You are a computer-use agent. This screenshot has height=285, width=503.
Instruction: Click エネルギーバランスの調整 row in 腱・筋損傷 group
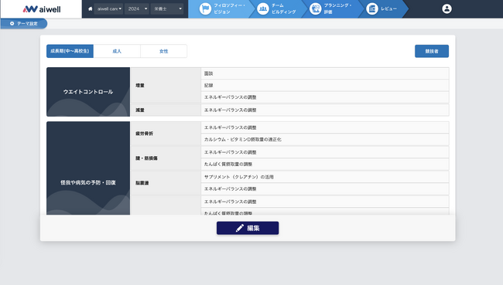click(325, 152)
